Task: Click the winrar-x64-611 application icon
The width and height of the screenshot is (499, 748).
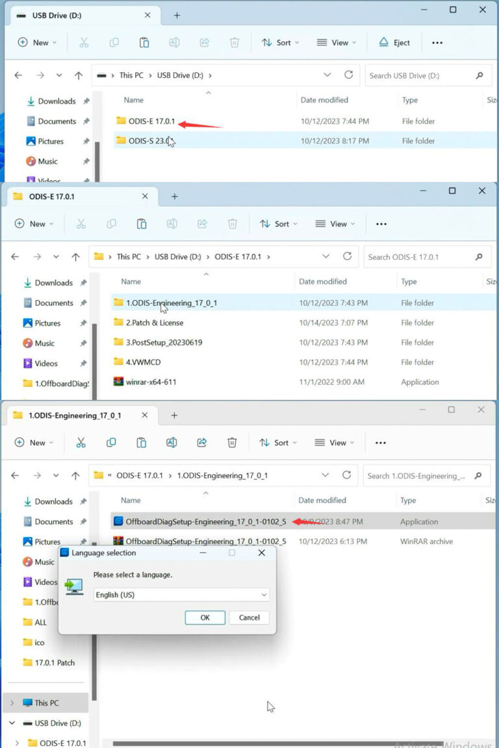Action: 118,382
